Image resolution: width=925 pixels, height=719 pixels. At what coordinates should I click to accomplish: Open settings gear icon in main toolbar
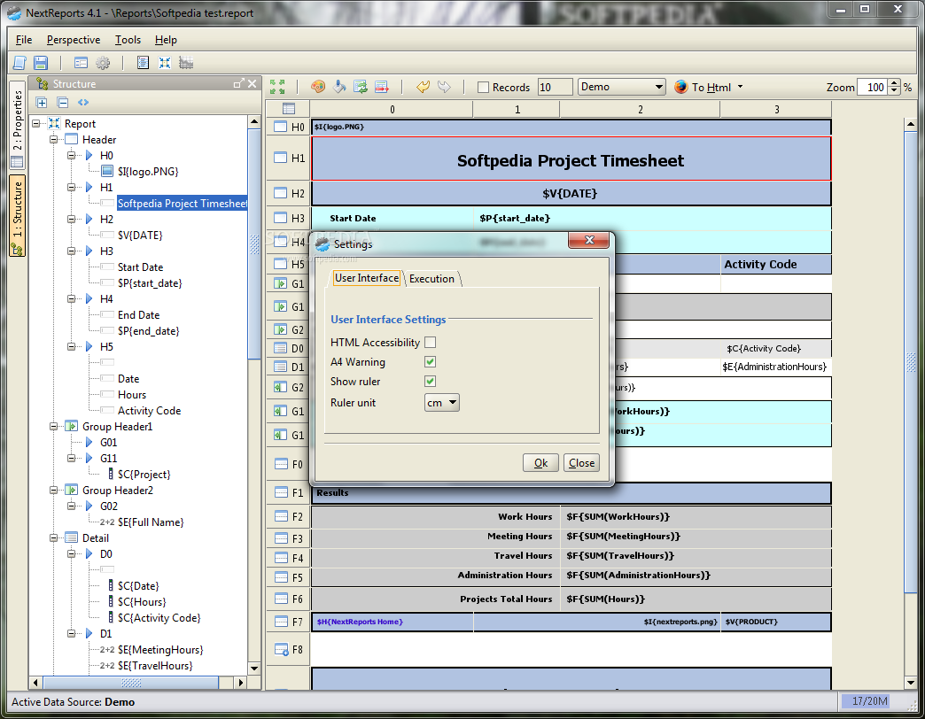pyautogui.click(x=103, y=63)
